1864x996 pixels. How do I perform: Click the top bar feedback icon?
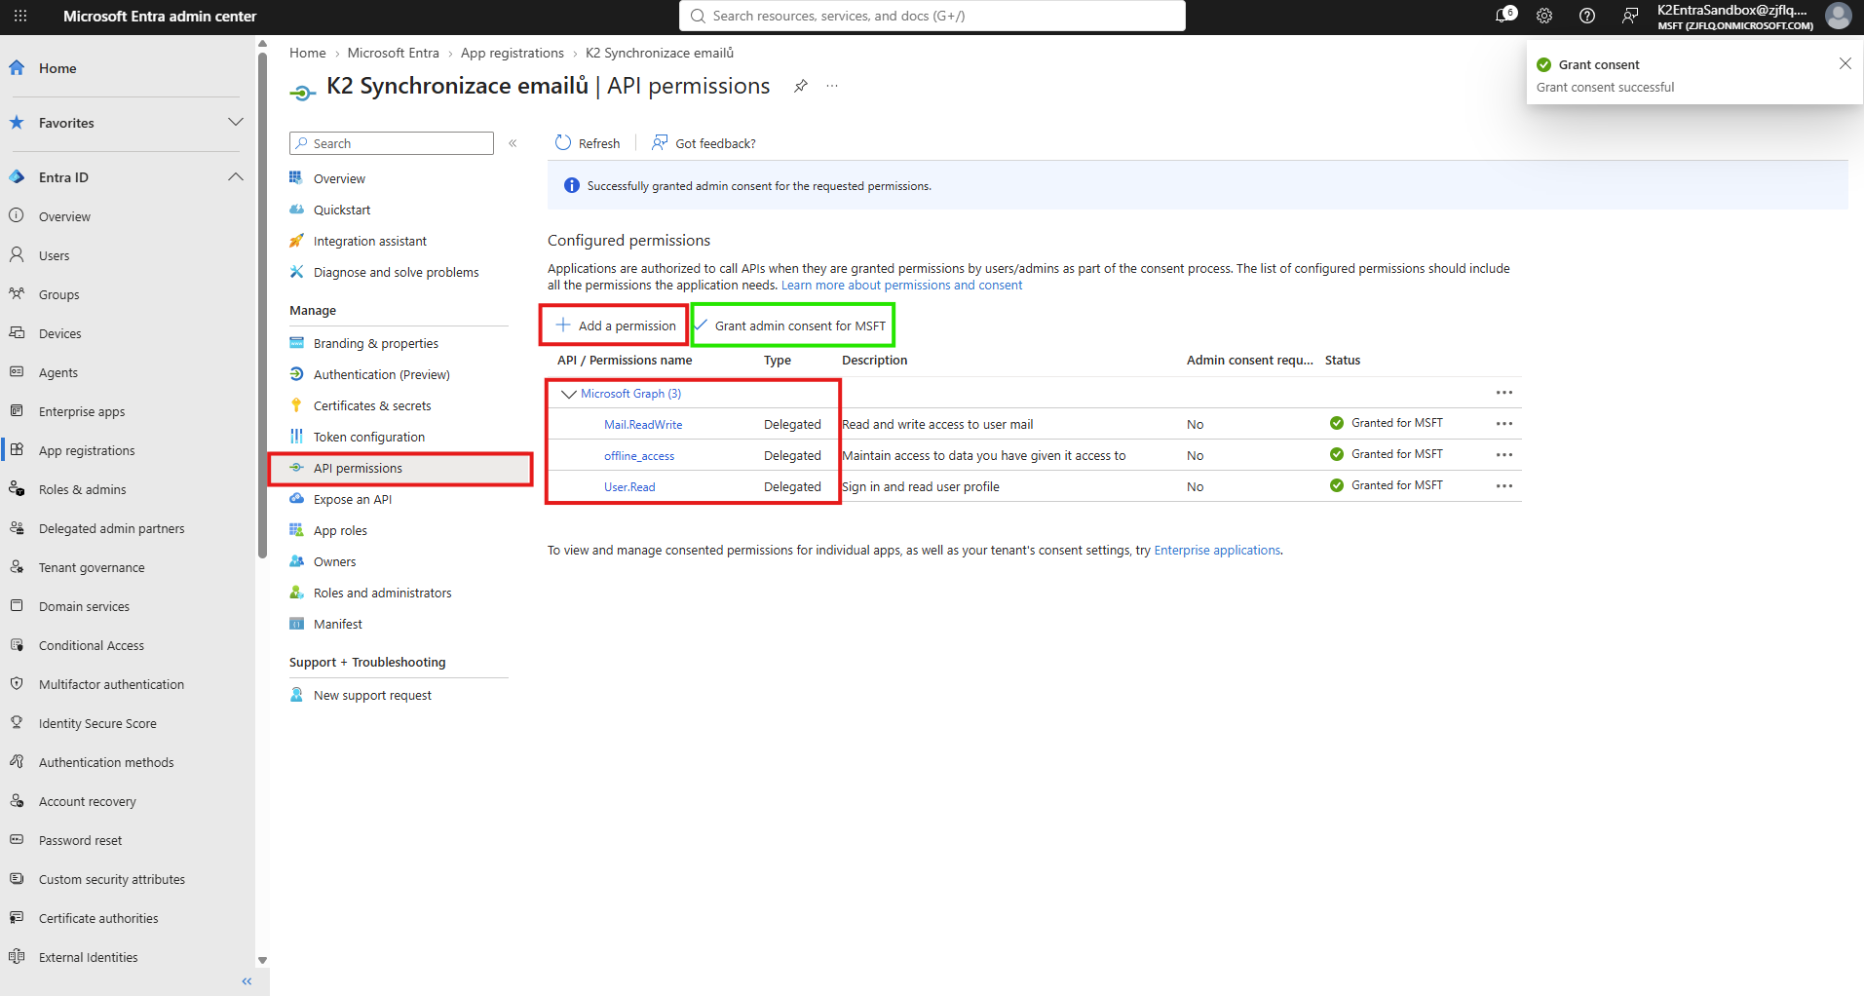[1630, 16]
